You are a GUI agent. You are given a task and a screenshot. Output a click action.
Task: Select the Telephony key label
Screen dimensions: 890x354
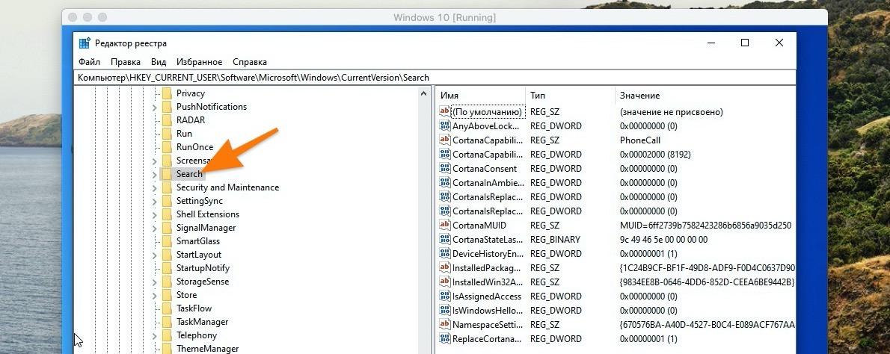(x=197, y=335)
